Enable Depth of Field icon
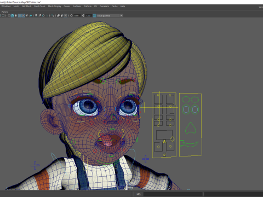 tap(47, 15)
